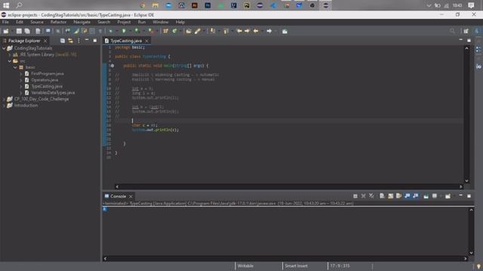Click the Next Annotation toolbar icon
483x271 pixels.
coord(213,31)
